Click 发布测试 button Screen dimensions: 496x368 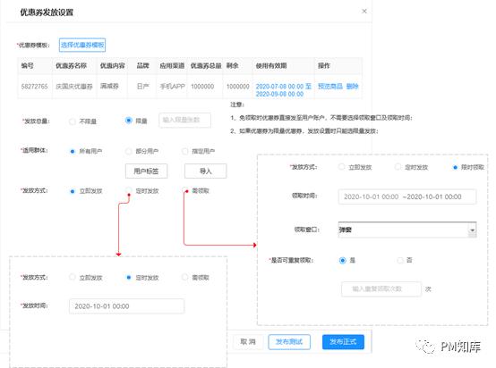tap(289, 342)
